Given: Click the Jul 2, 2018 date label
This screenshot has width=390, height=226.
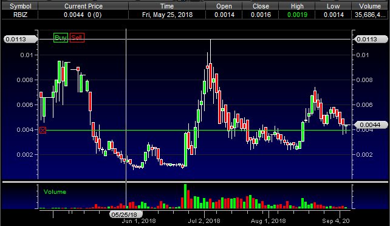Looking at the screenshot, I should point(204,221).
